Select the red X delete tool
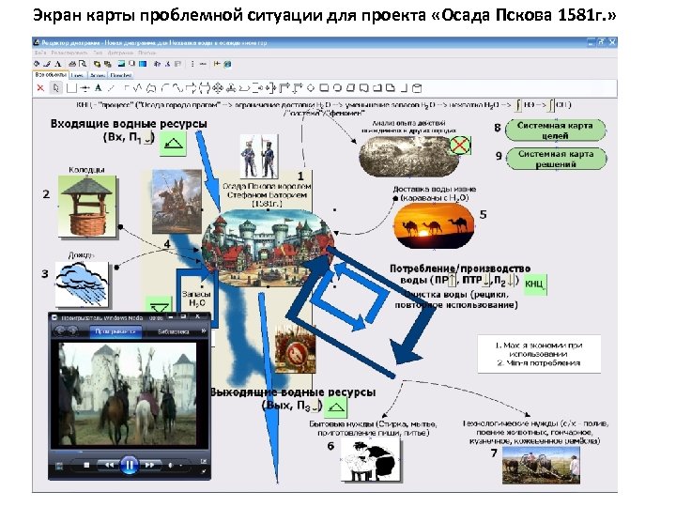The height and width of the screenshot is (507, 676). [40, 88]
